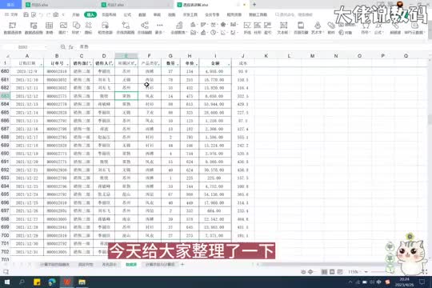Open the Edge browser from taskbar
Viewport: 432px width, 288px height.
(x=52, y=282)
